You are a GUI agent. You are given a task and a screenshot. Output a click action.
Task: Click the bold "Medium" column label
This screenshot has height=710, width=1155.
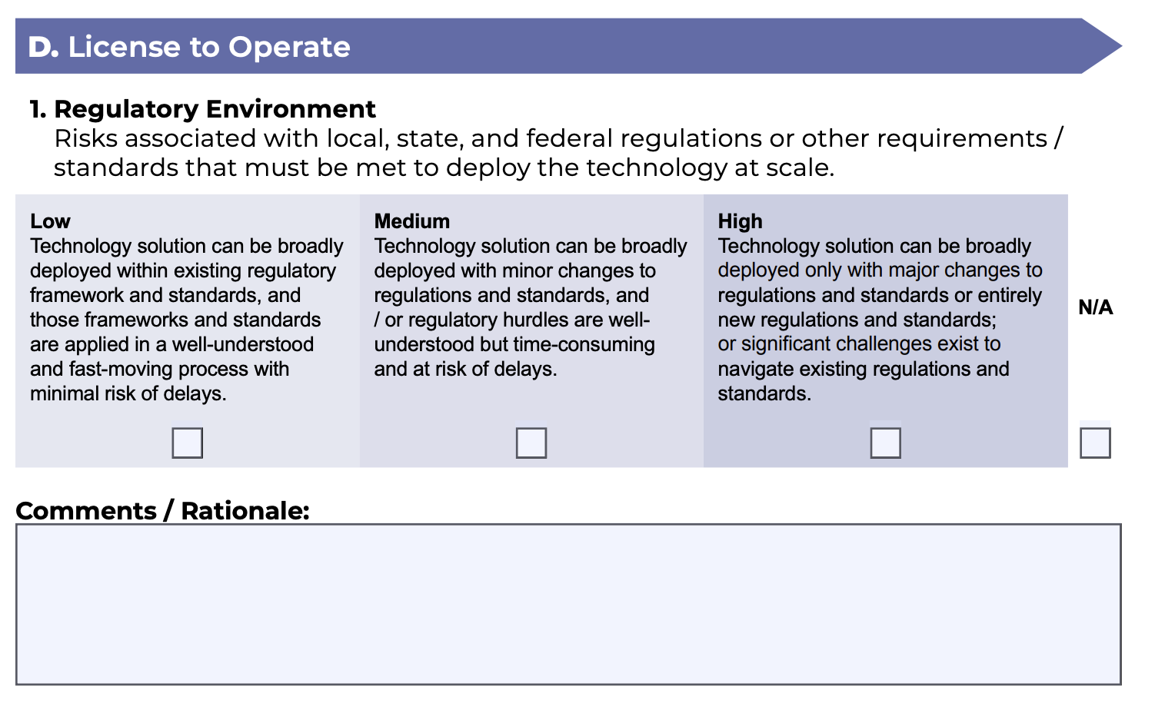[x=412, y=221]
